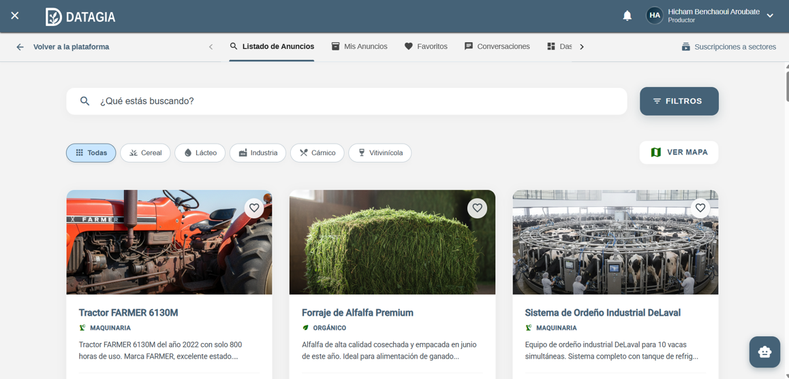Click the DeLaval listing description text
Screen dimensions: 789x379
coord(611,351)
